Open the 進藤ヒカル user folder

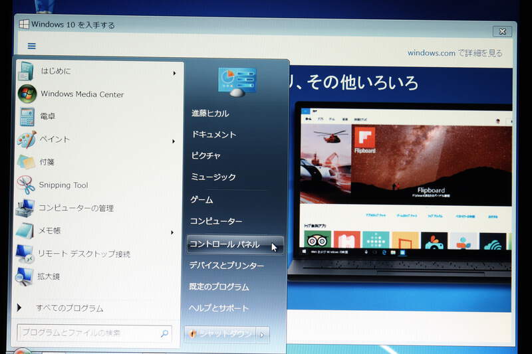[x=210, y=114]
